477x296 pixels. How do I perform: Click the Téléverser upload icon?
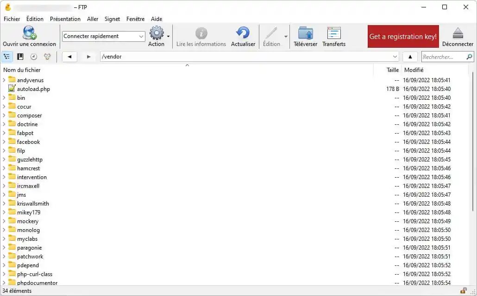pyautogui.click(x=306, y=33)
